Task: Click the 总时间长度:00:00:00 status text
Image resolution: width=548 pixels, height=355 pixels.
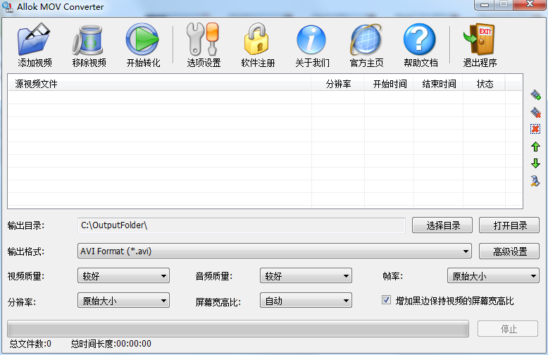Action: (111, 344)
